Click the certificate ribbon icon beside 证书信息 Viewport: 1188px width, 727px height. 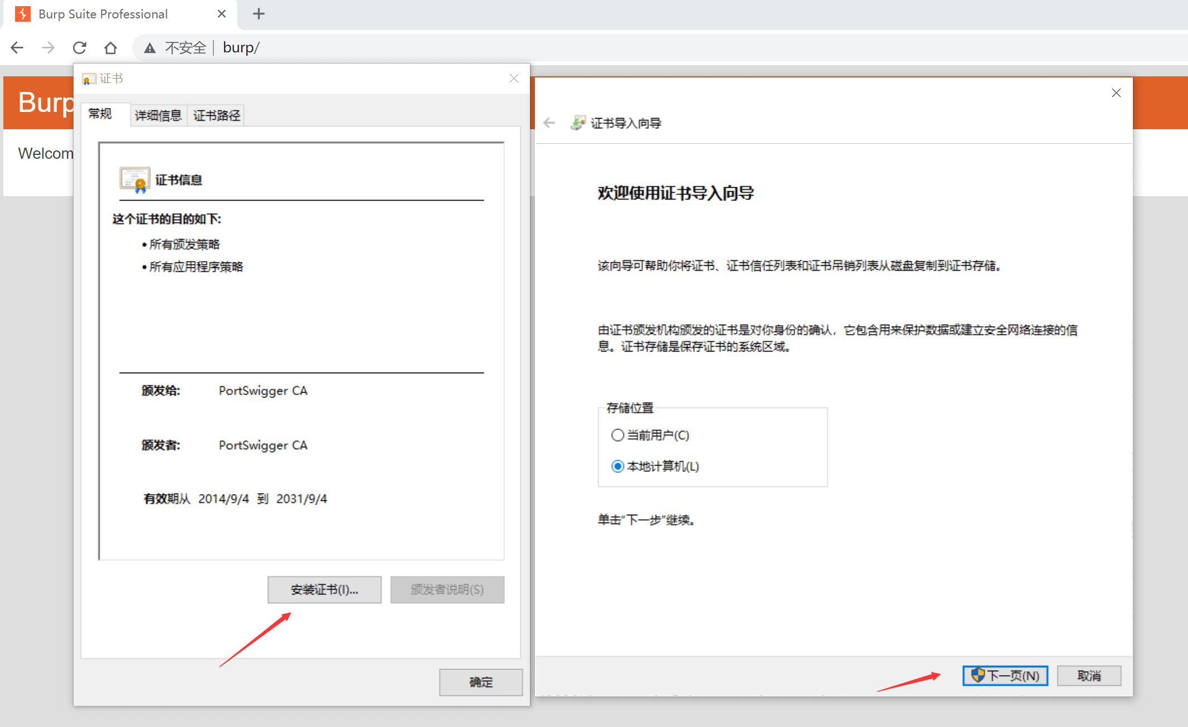coord(134,180)
